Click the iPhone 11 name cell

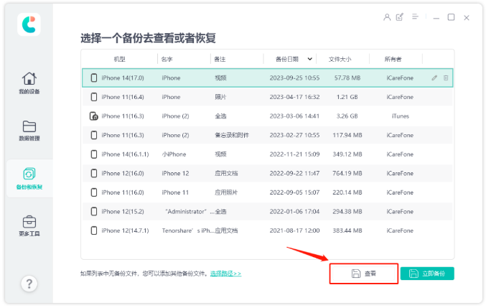[x=175, y=192]
